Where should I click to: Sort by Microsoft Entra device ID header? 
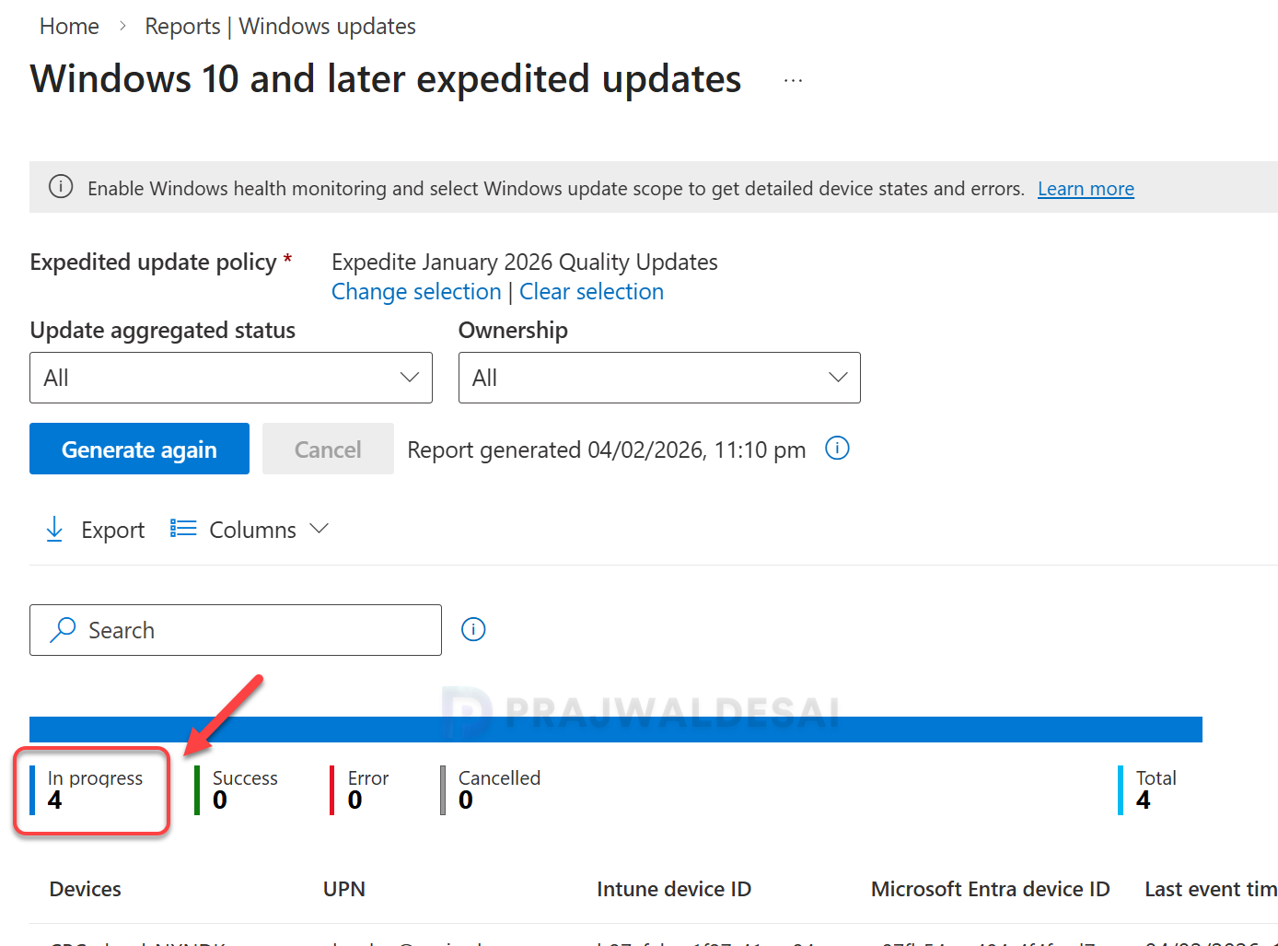click(991, 889)
